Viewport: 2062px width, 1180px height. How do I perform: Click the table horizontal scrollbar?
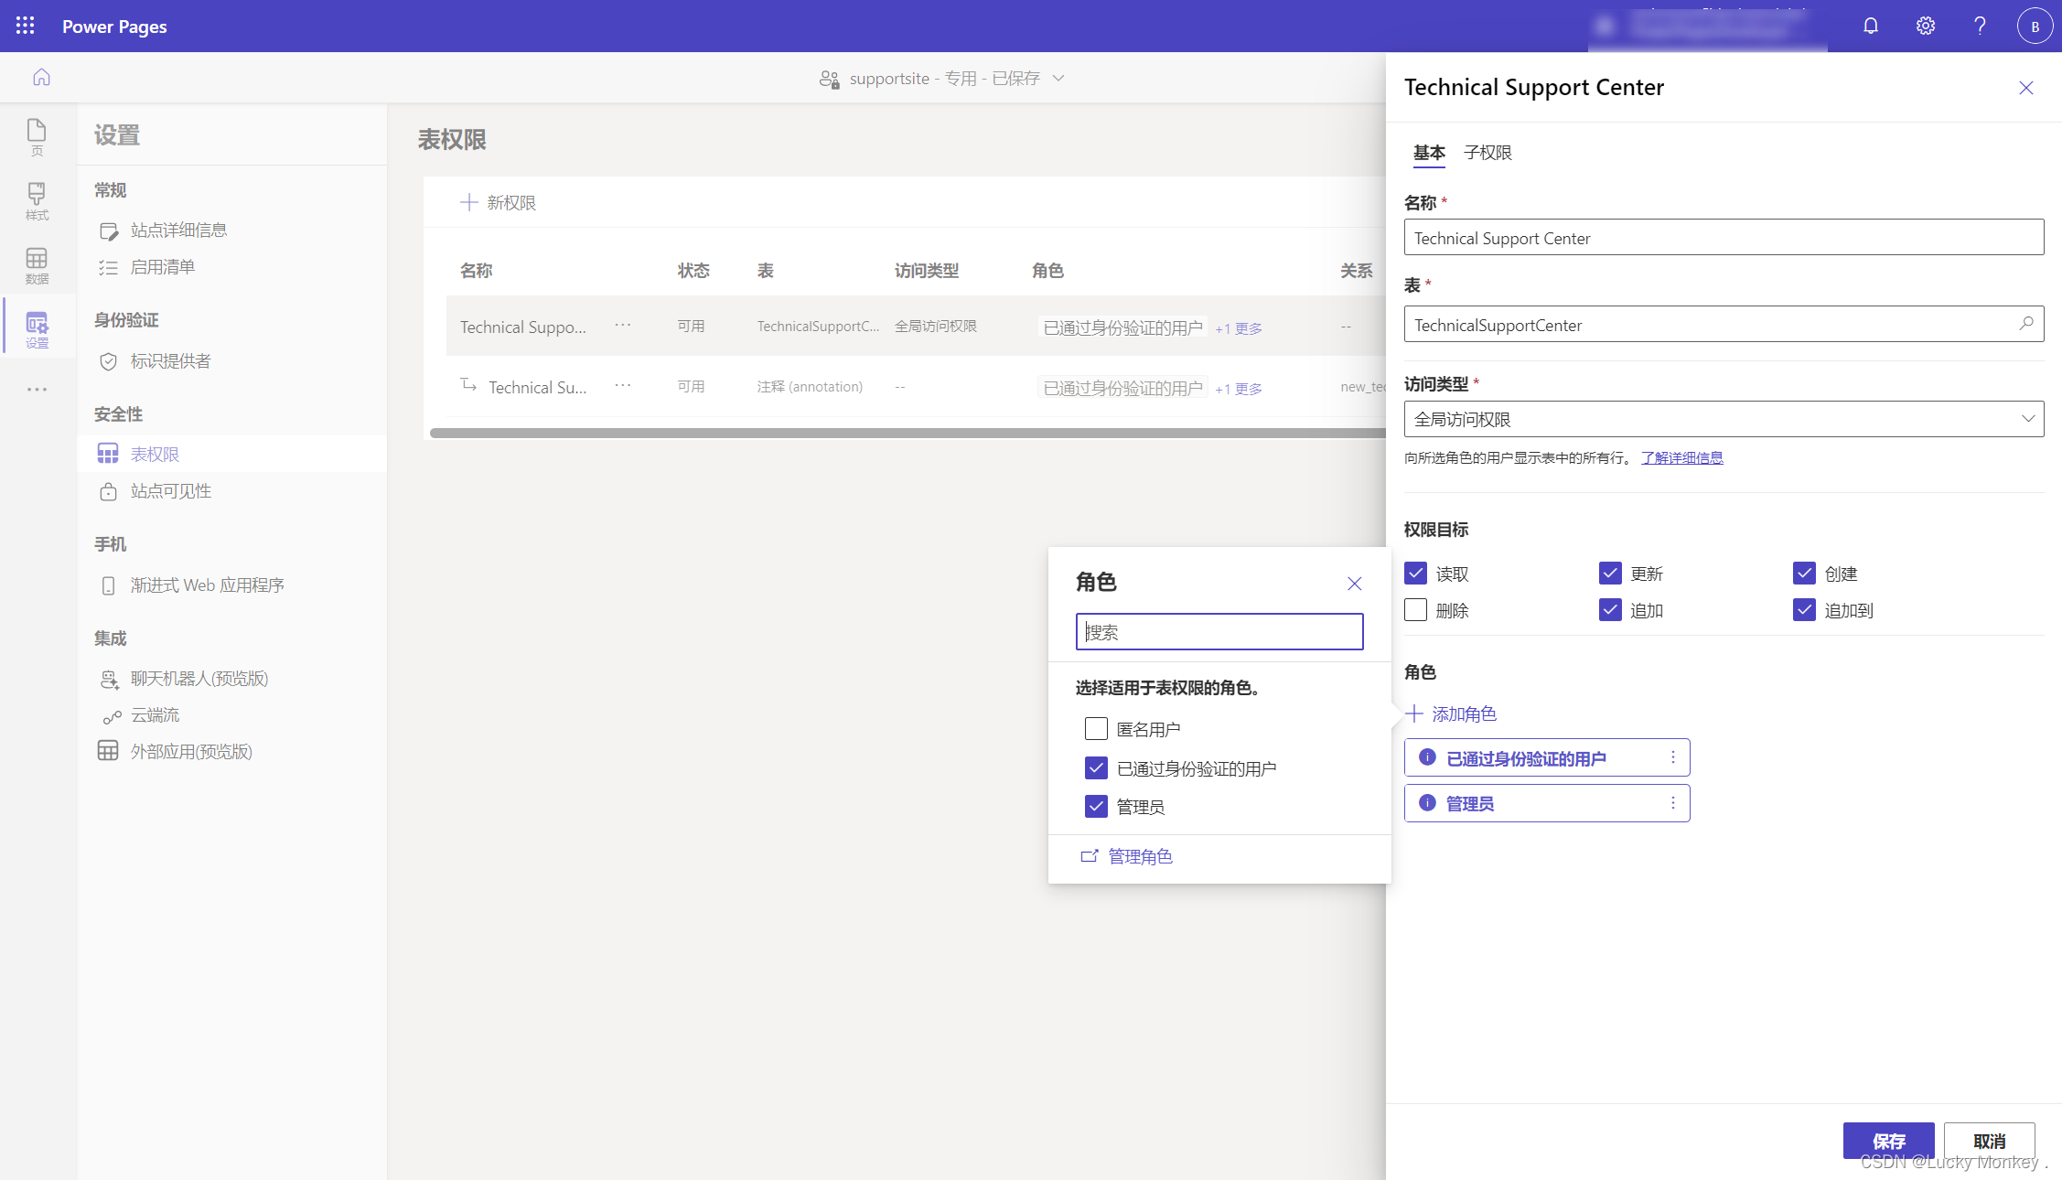click(907, 434)
